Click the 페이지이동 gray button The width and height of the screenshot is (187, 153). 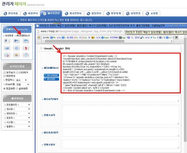pos(17,98)
